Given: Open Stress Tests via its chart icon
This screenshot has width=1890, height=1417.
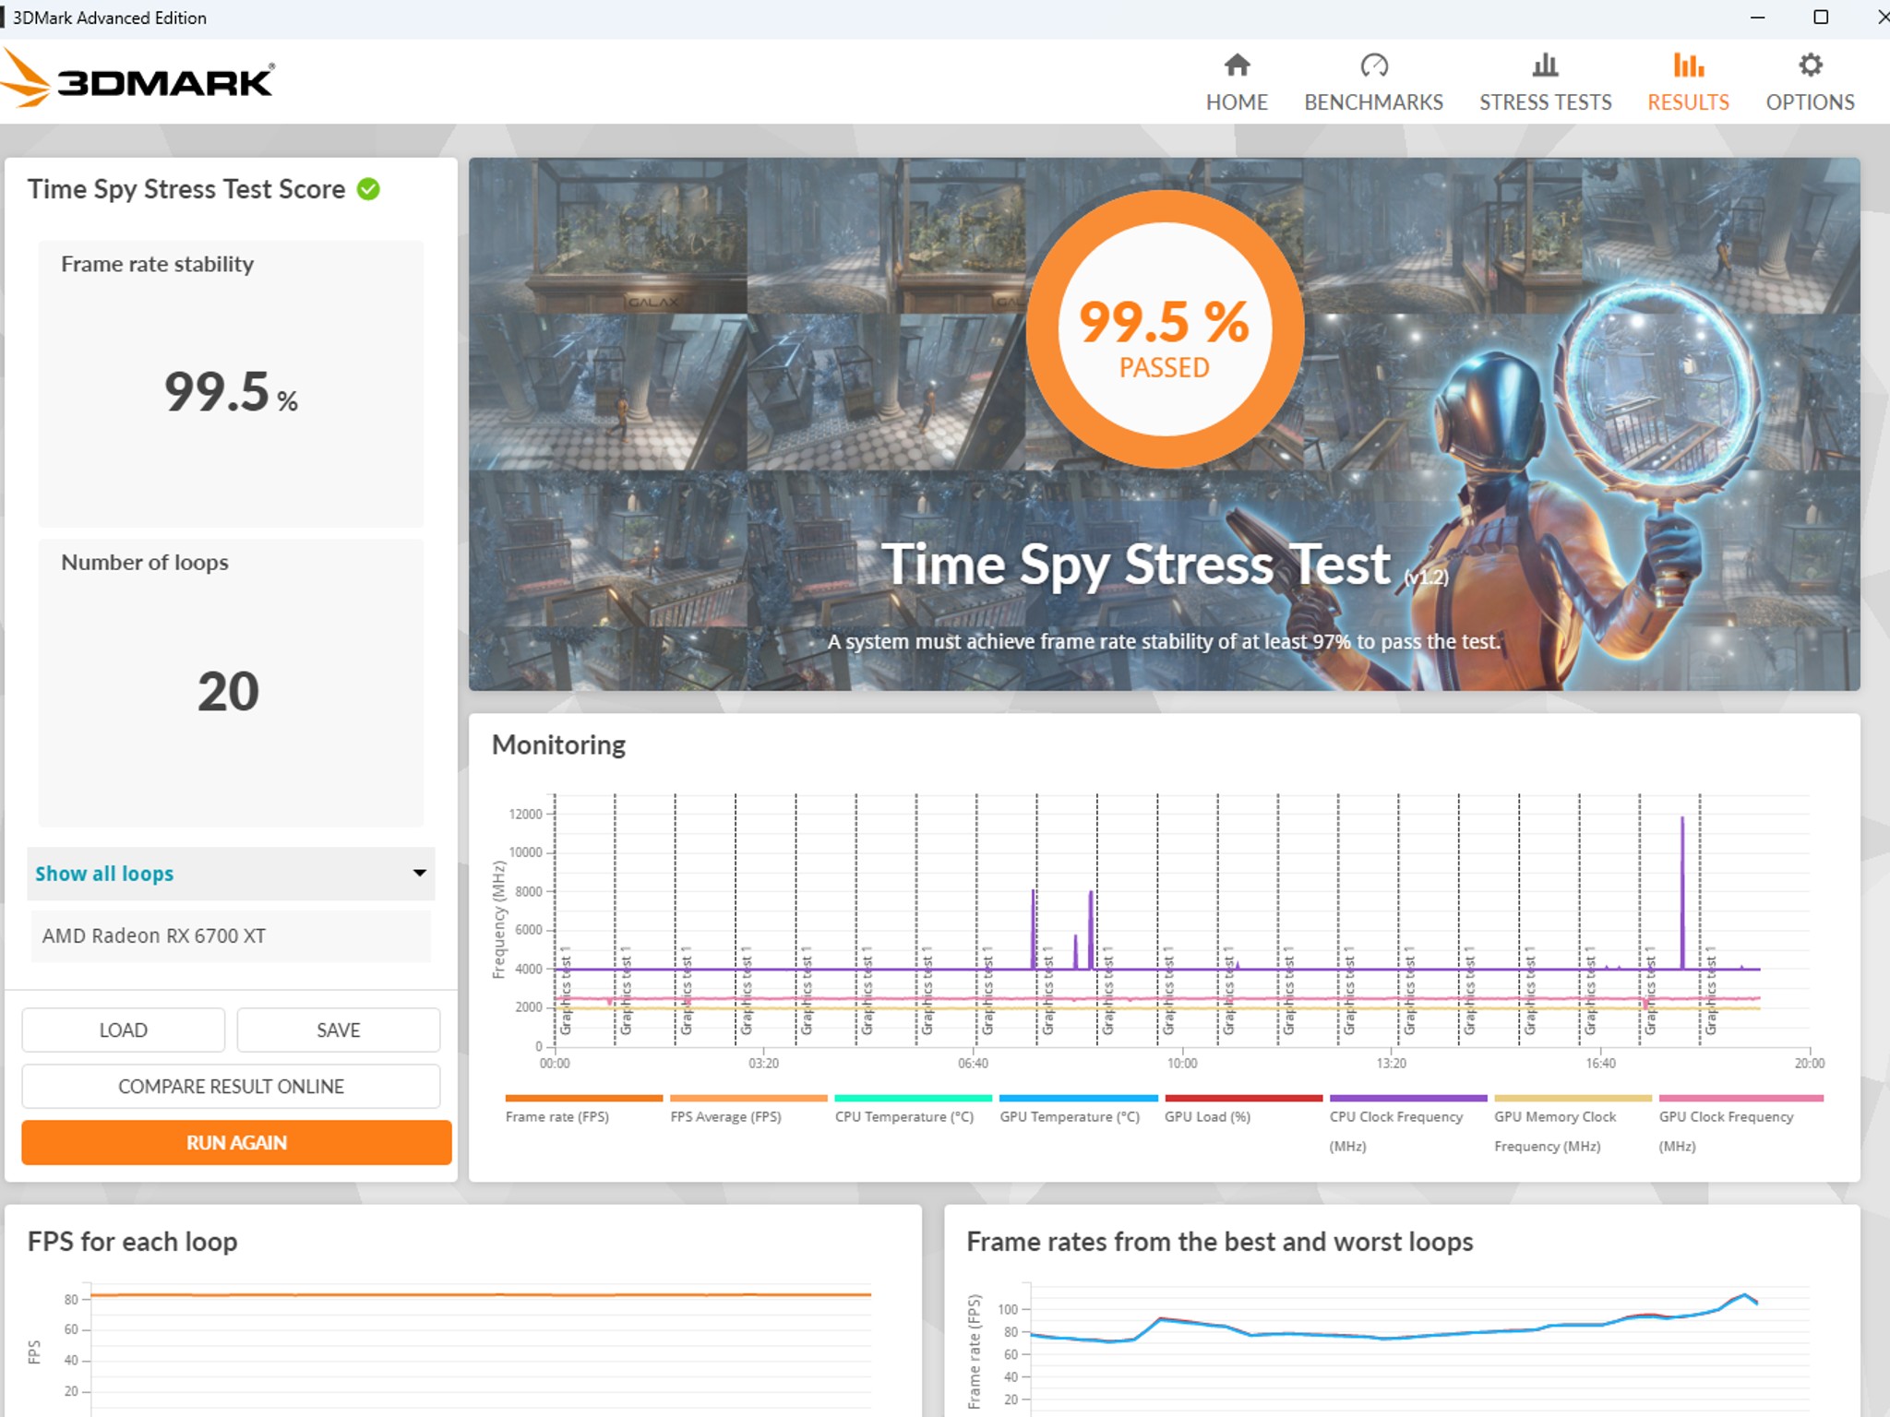Looking at the screenshot, I should click(1544, 65).
